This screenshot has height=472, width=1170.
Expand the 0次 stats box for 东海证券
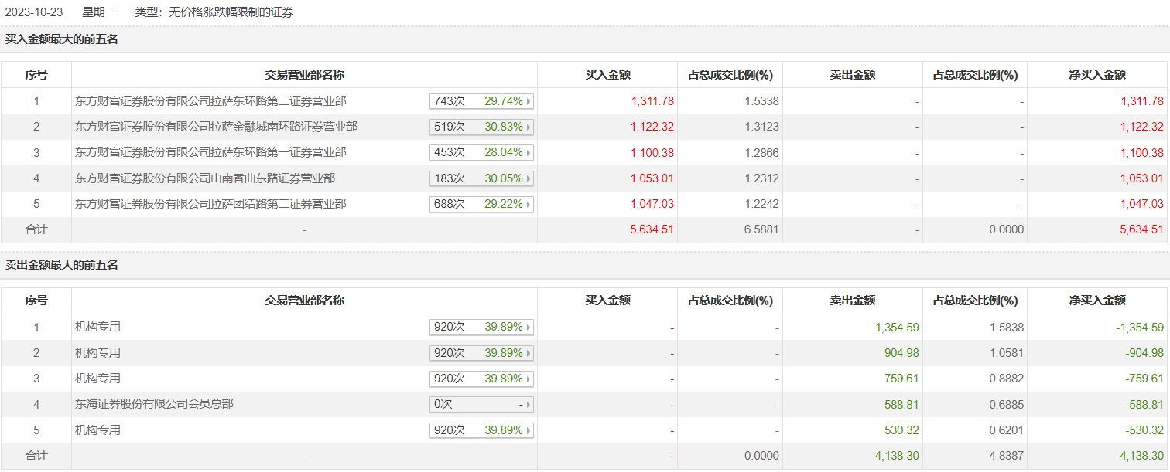(529, 404)
